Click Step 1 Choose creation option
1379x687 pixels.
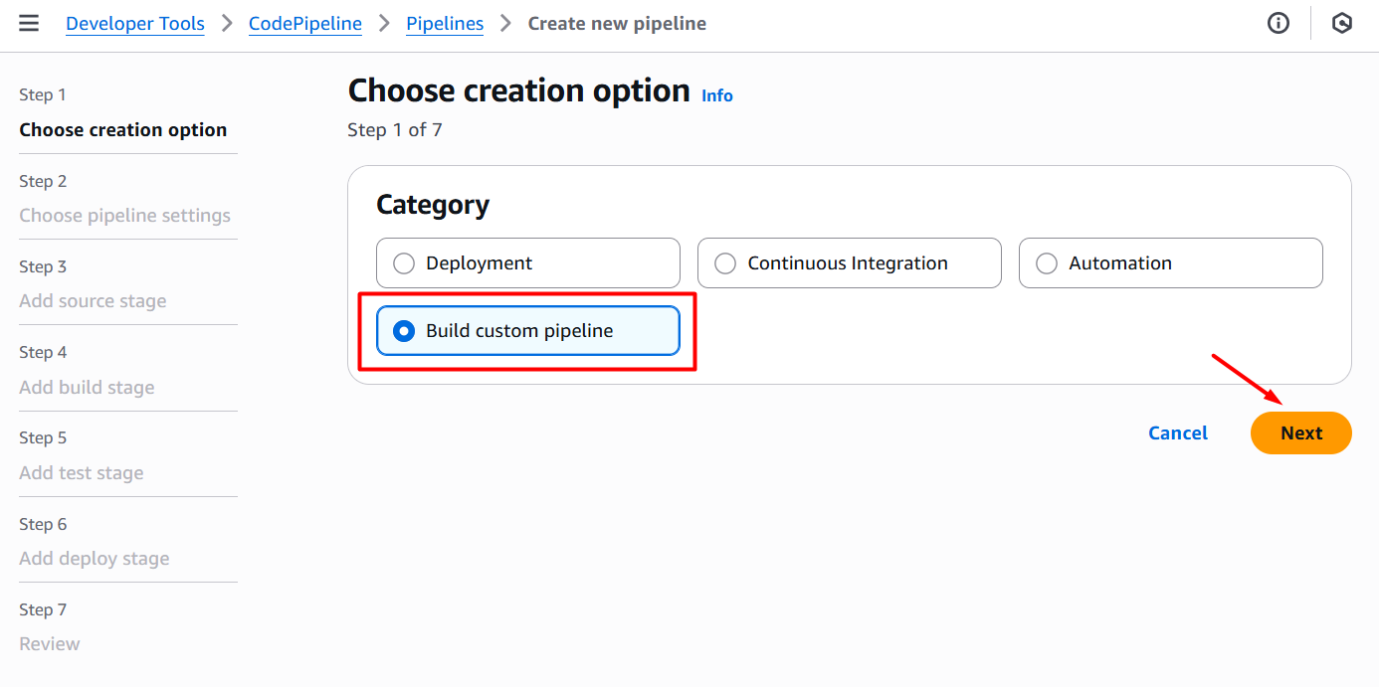click(x=123, y=130)
